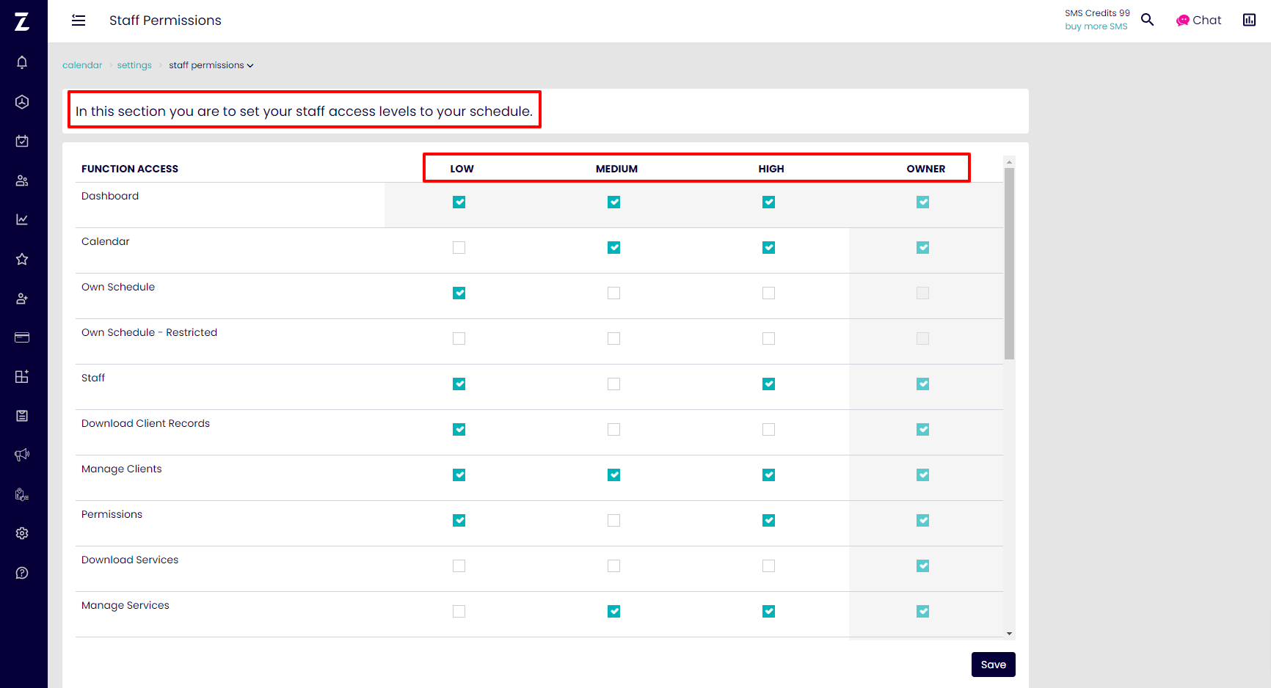Image resolution: width=1271 pixels, height=688 pixels.
Task: Click the Save button
Action: [993, 665]
